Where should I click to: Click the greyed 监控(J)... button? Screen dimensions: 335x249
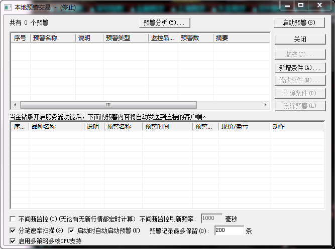tap(300, 54)
